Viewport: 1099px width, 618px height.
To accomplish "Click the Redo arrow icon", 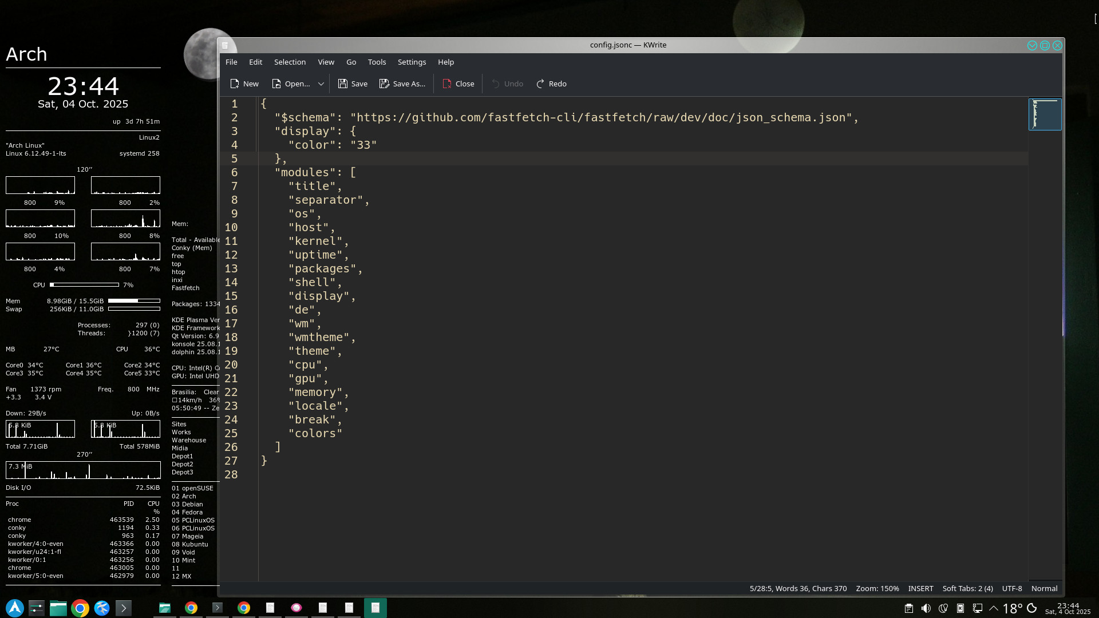I will tap(540, 84).
